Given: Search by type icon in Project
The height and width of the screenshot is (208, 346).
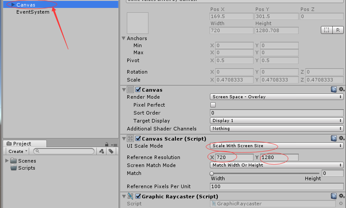Looking at the screenshot, I should pyautogui.click(x=102, y=151).
